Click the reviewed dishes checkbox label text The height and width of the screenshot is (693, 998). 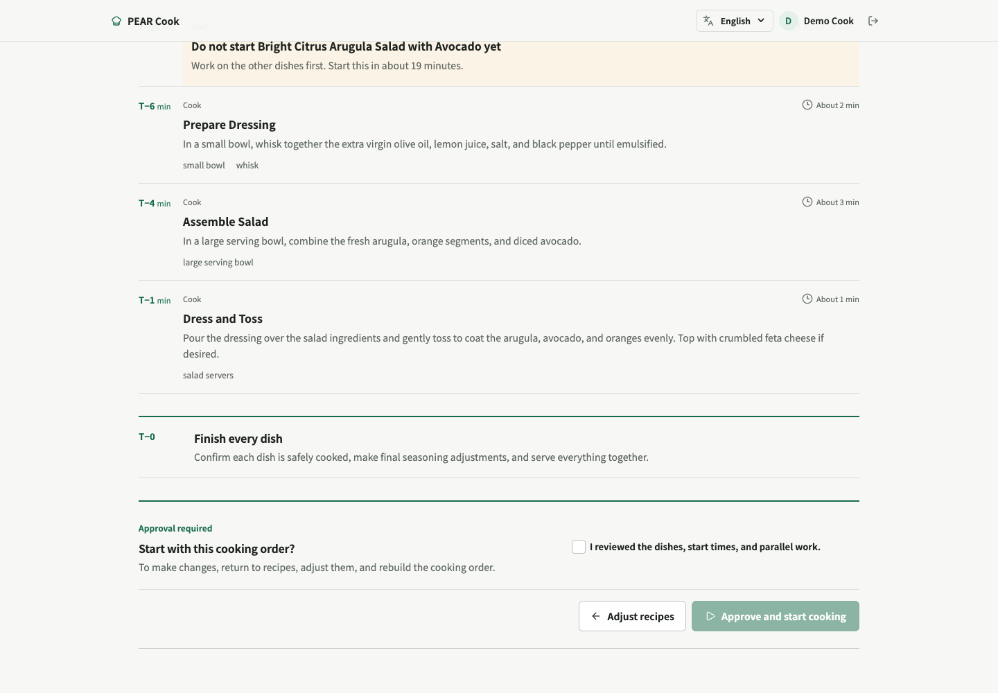[705, 547]
